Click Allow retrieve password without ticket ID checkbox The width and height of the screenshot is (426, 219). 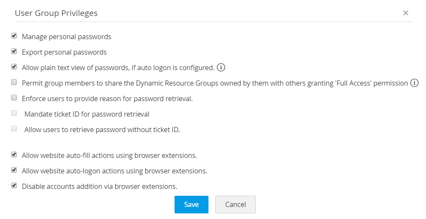pos(14,129)
